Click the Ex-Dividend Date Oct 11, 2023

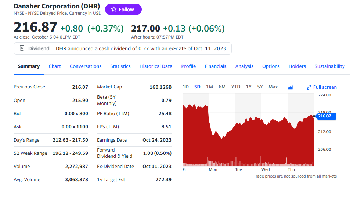[157, 167]
